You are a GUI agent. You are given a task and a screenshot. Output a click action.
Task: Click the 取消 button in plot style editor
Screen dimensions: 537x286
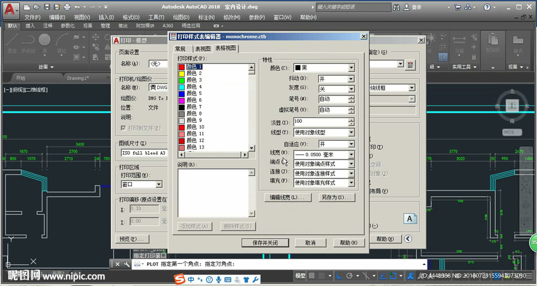(310, 242)
